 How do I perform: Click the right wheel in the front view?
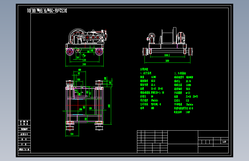point(99,52)
